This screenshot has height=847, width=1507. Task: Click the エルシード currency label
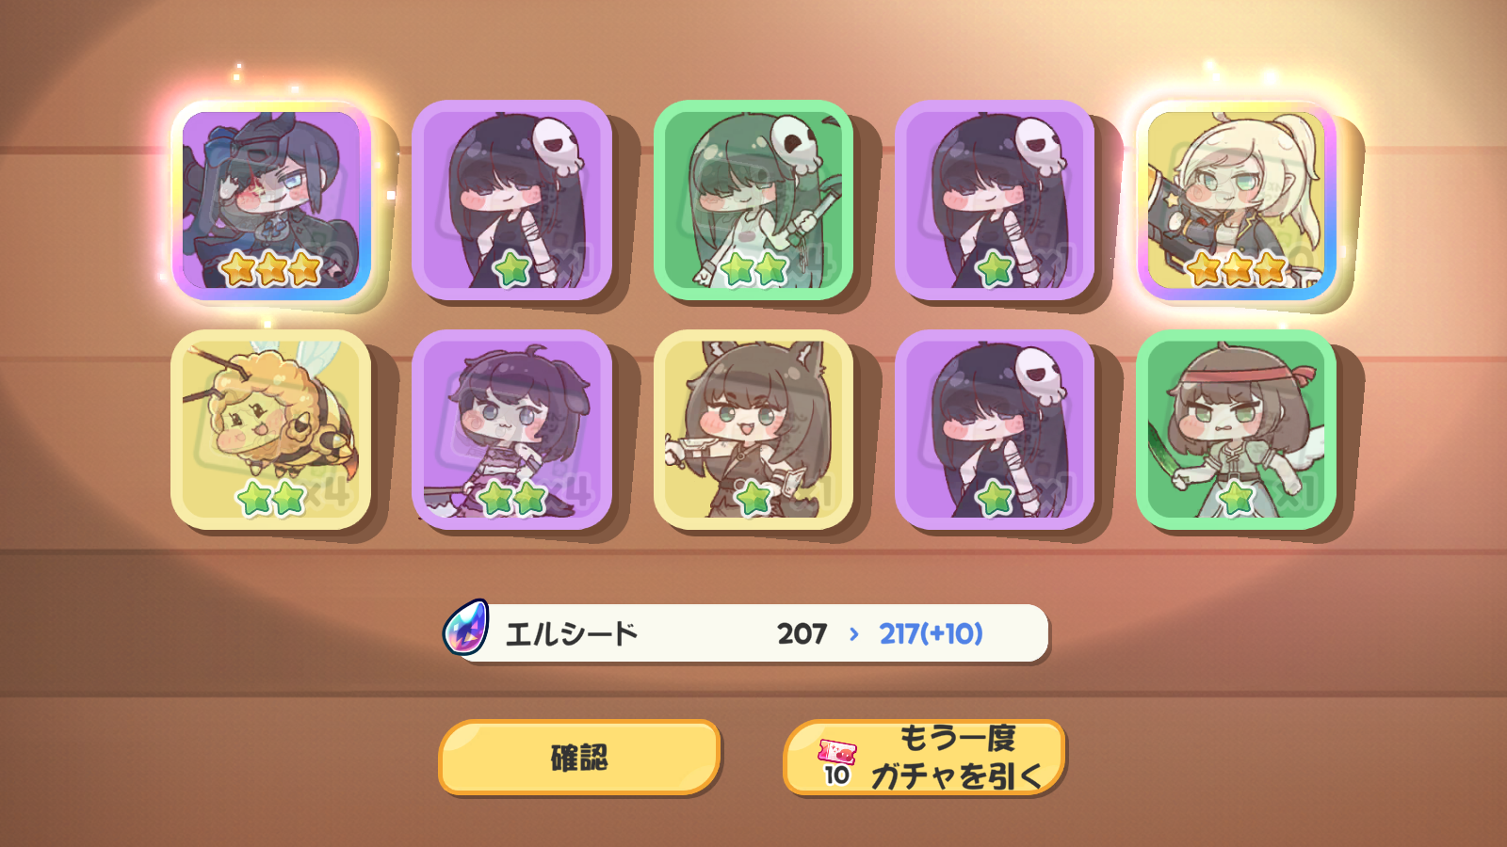tap(572, 633)
